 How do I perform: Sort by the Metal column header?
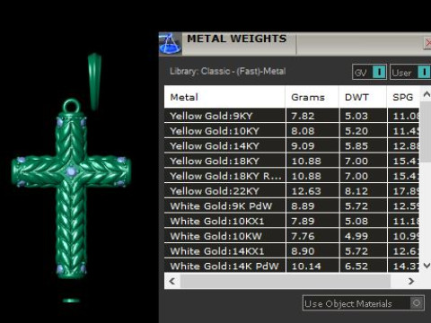[224, 97]
